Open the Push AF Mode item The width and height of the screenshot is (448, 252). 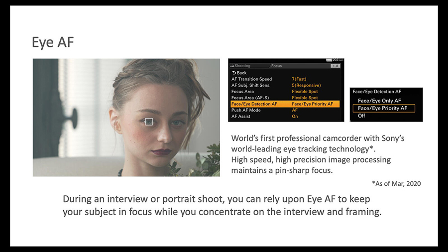(x=246, y=110)
